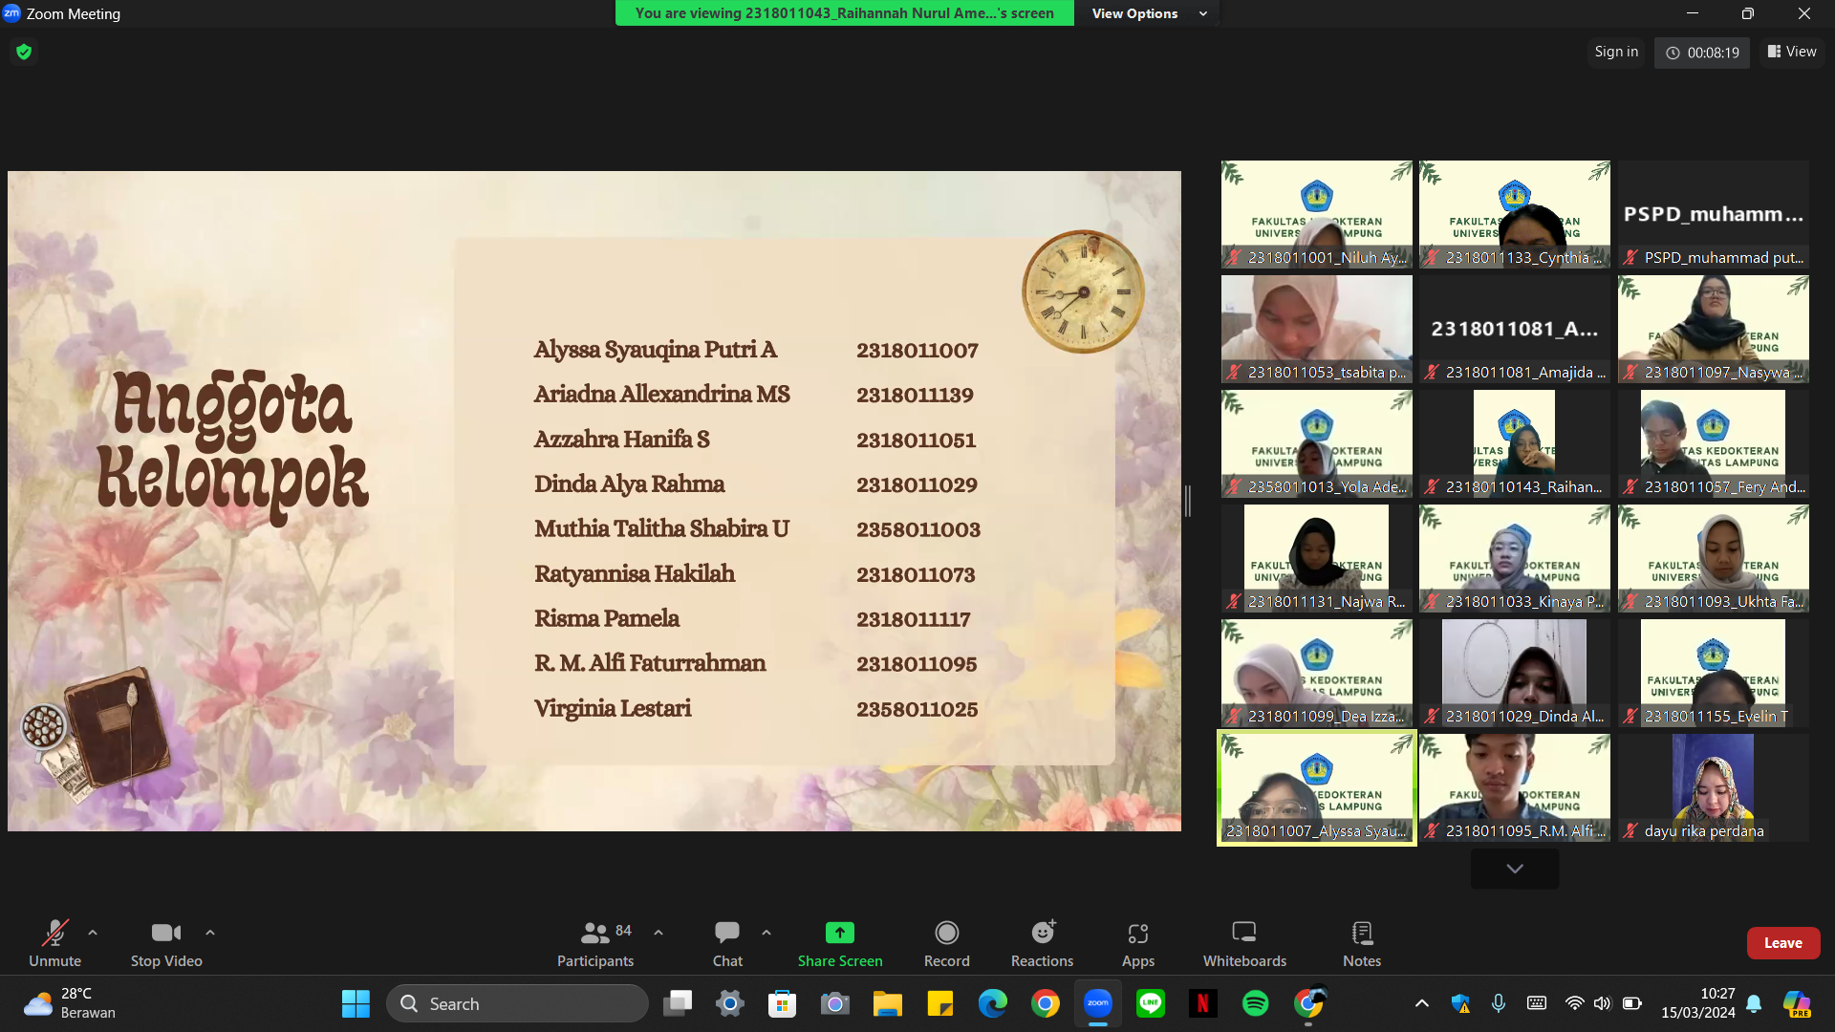This screenshot has width=1835, height=1032.
Task: Expand the arrow beside Participants count
Action: click(x=658, y=933)
